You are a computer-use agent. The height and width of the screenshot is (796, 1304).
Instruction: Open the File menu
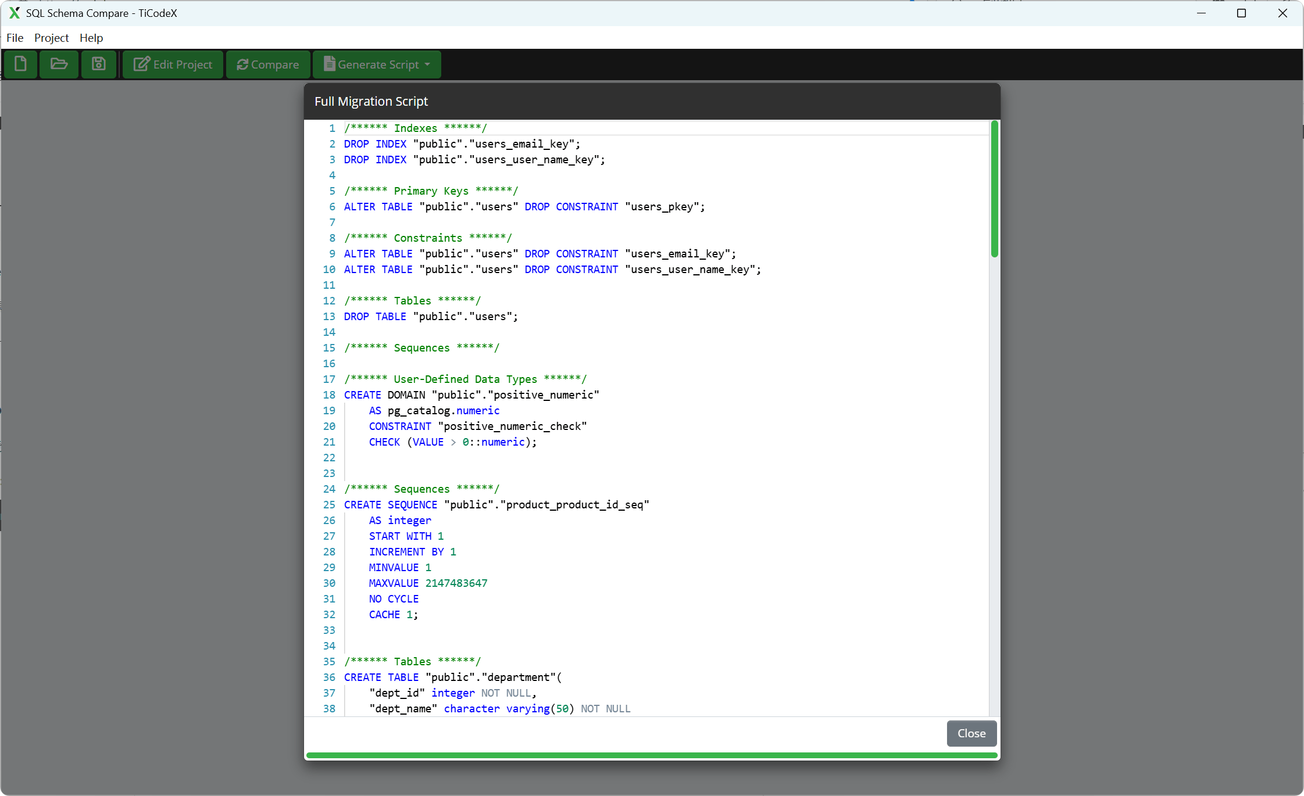point(15,38)
